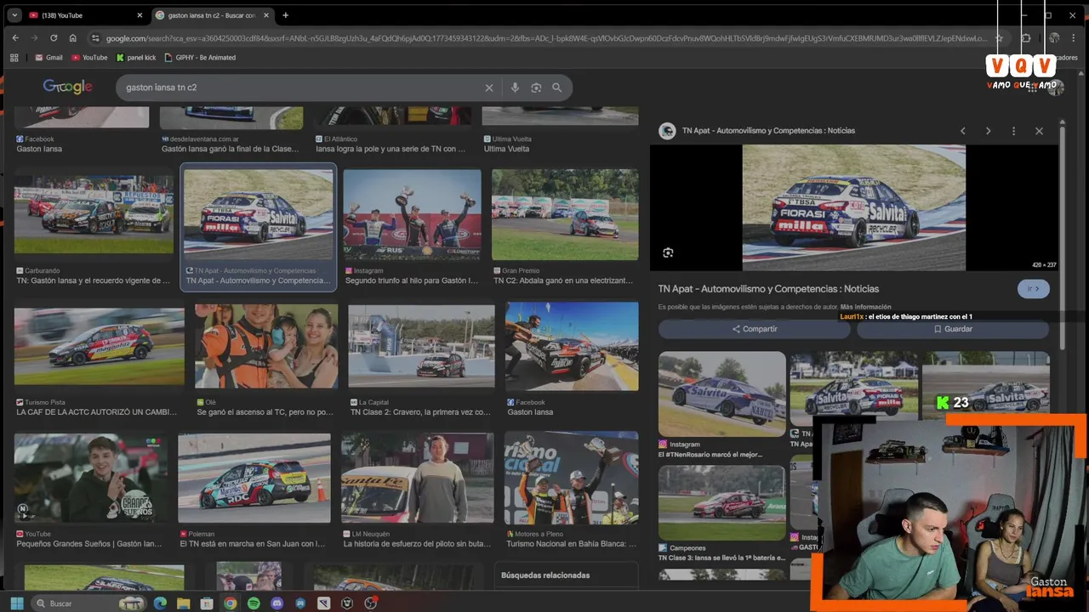Open preview panel three-dot menu
This screenshot has height=612, width=1089.
1013,131
